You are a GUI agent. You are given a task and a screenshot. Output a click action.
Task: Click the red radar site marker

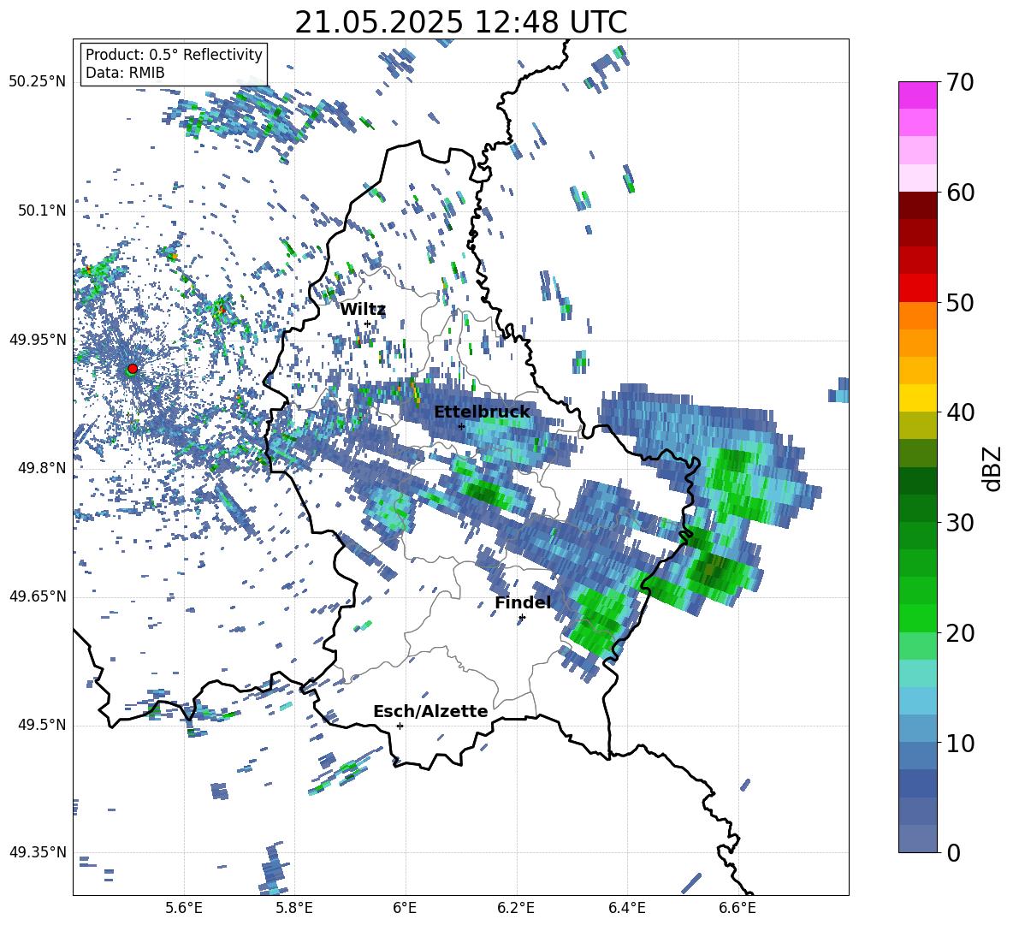click(x=133, y=369)
